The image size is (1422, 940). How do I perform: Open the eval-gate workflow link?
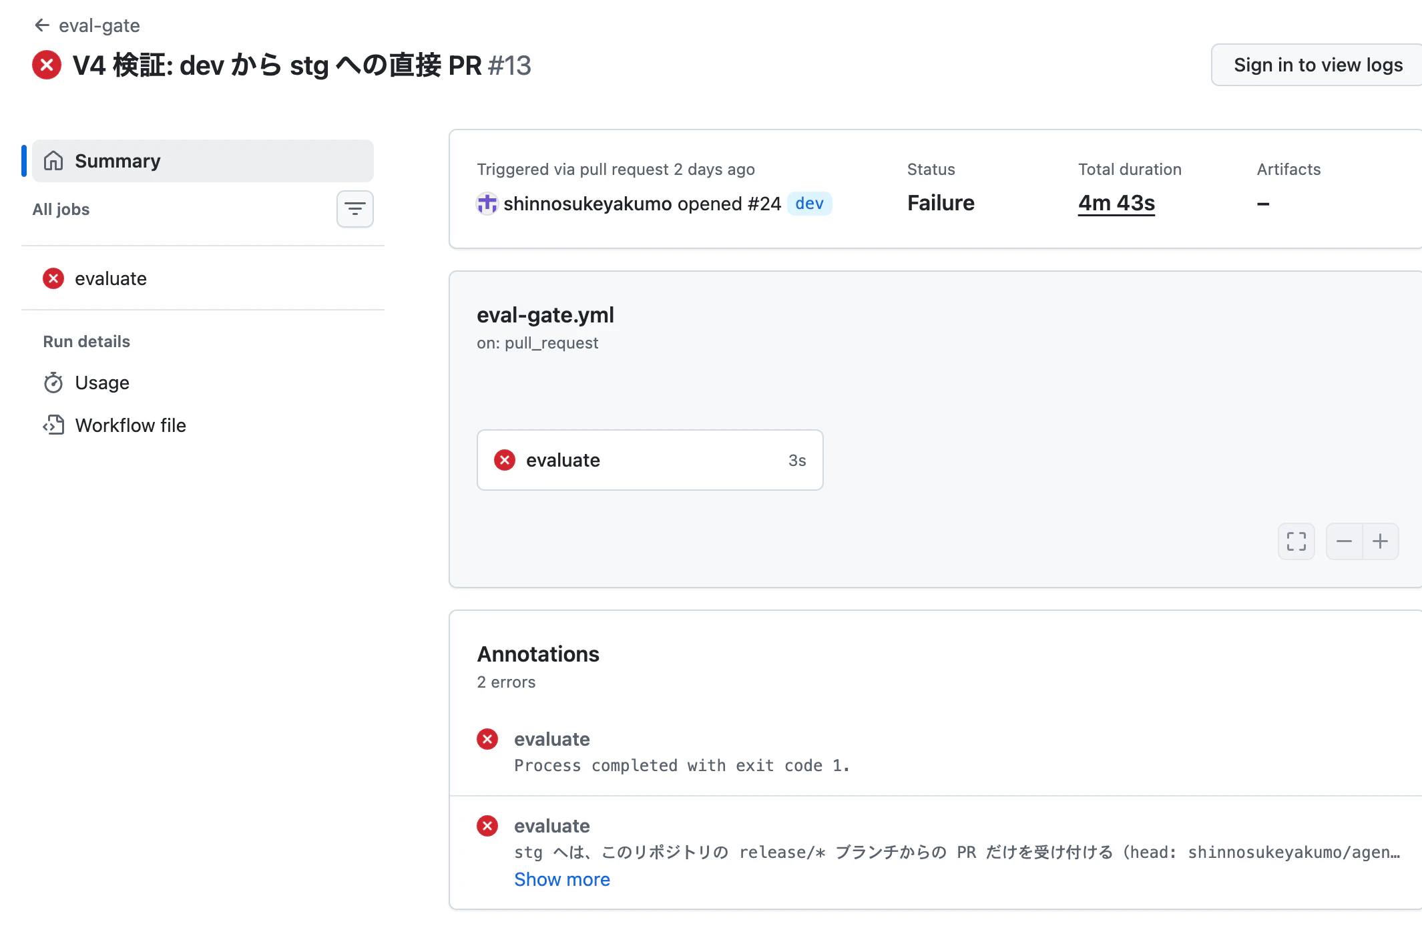coord(99,25)
